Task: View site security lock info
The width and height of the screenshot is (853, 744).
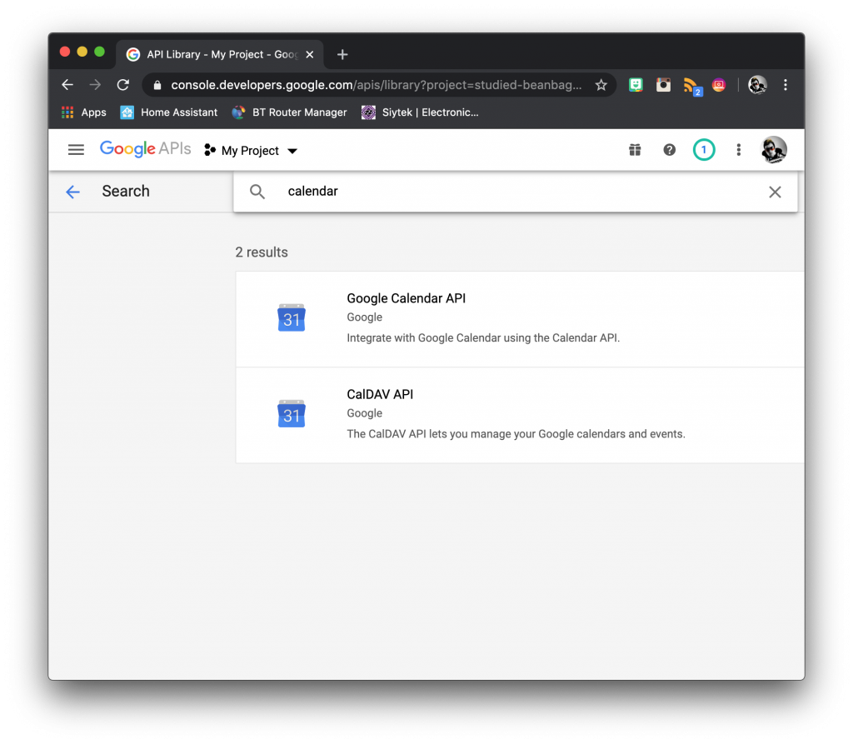Action: coord(157,85)
